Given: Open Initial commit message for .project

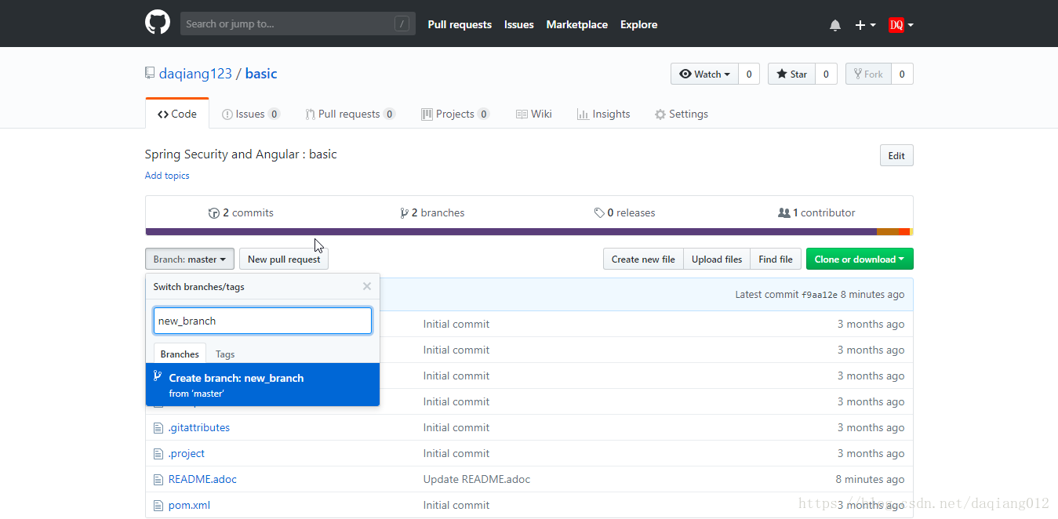Looking at the screenshot, I should pos(456,453).
